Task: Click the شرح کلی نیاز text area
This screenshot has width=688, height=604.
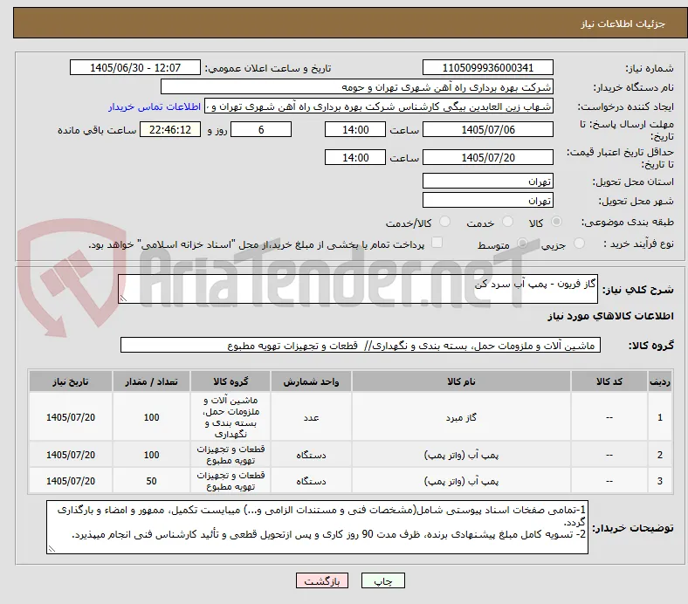Action: [358, 289]
